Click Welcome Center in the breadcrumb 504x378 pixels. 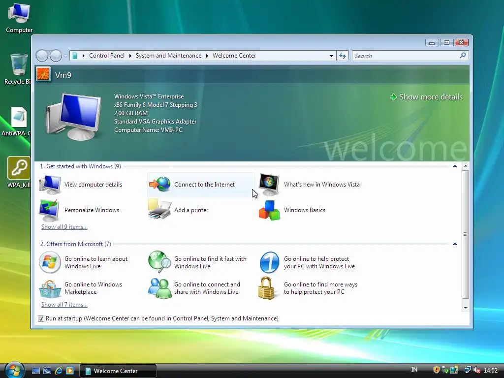[234, 56]
